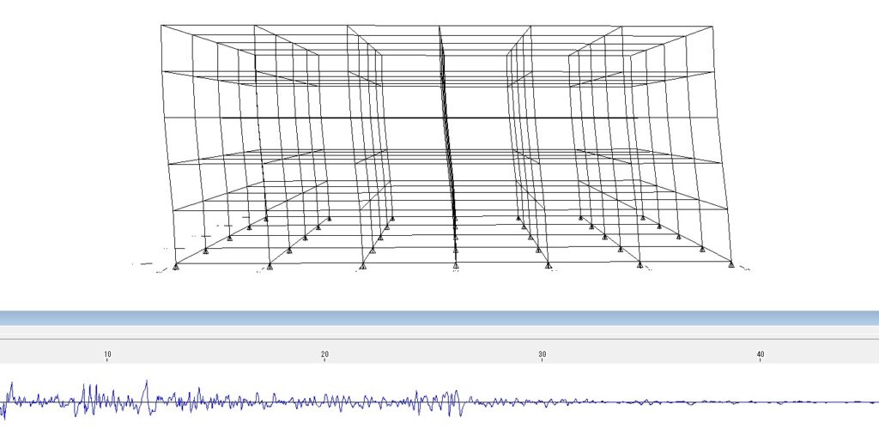Click the waveform start at the left edge

pos(3,403)
